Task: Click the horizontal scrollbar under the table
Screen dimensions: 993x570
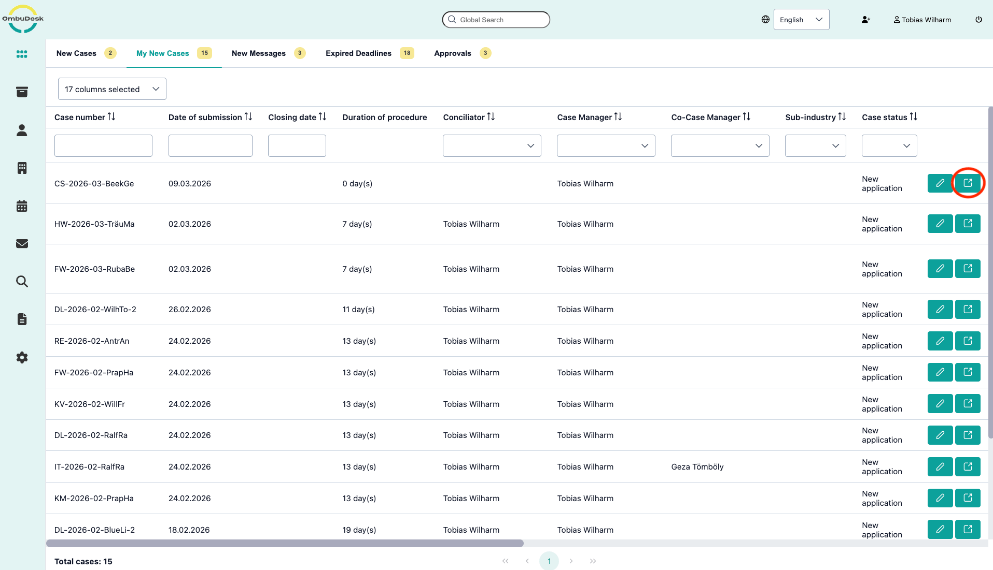Action: (285, 544)
